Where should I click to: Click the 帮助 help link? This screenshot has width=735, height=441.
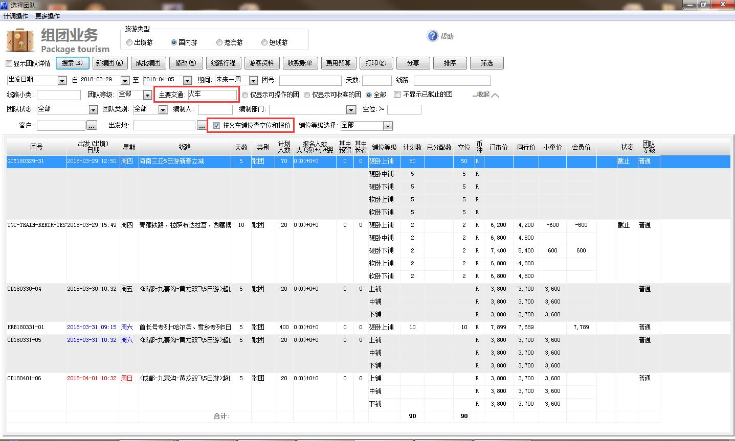tap(447, 36)
